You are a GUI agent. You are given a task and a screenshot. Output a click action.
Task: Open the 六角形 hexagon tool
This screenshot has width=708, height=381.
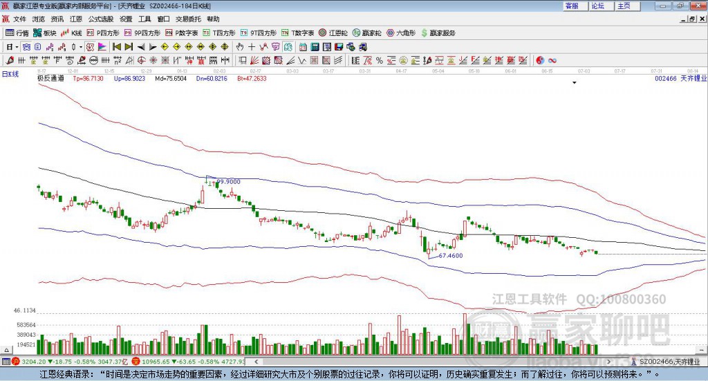pyautogui.click(x=401, y=33)
